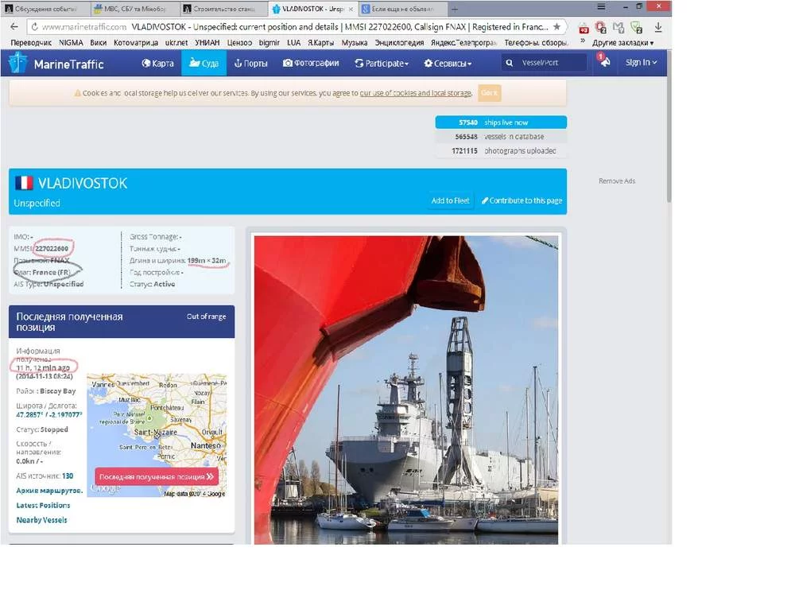
Task: Open the bigmir bookmark
Action: click(270, 43)
